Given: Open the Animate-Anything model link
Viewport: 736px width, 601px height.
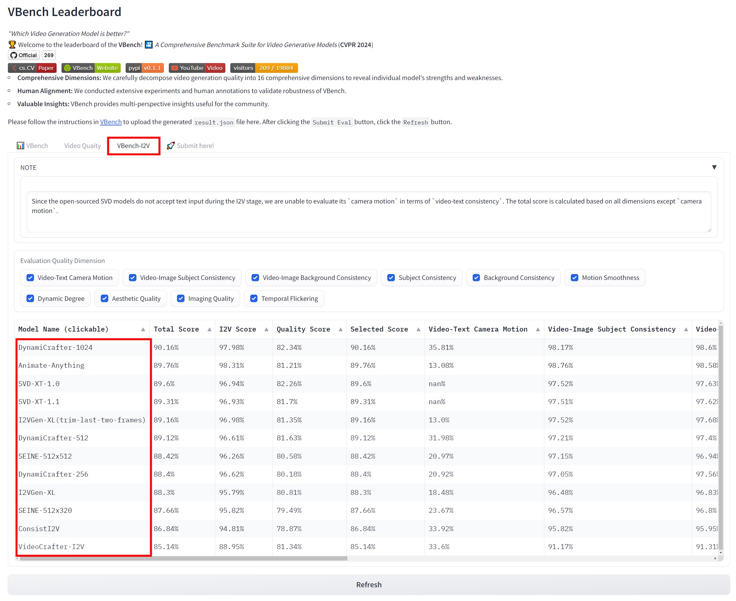Looking at the screenshot, I should [x=51, y=365].
